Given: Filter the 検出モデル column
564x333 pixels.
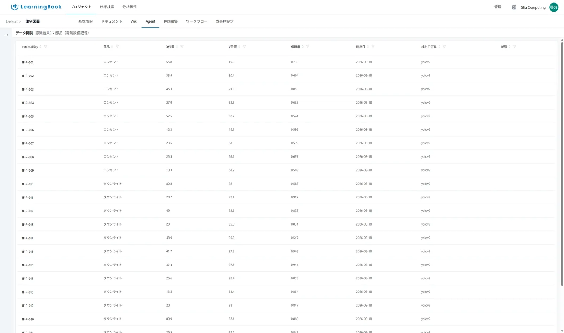Looking at the screenshot, I should 444,47.
